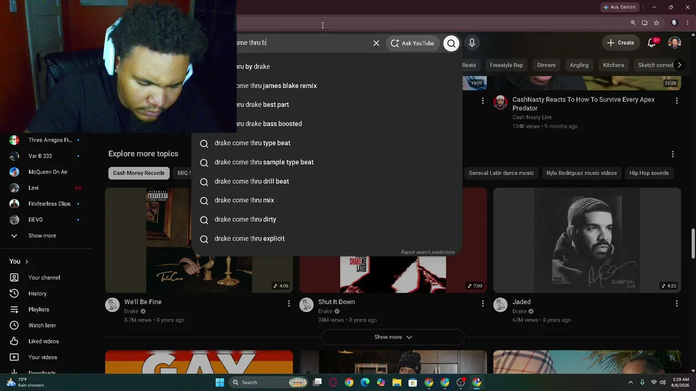Open Three Amigos subscription channel

46,140
